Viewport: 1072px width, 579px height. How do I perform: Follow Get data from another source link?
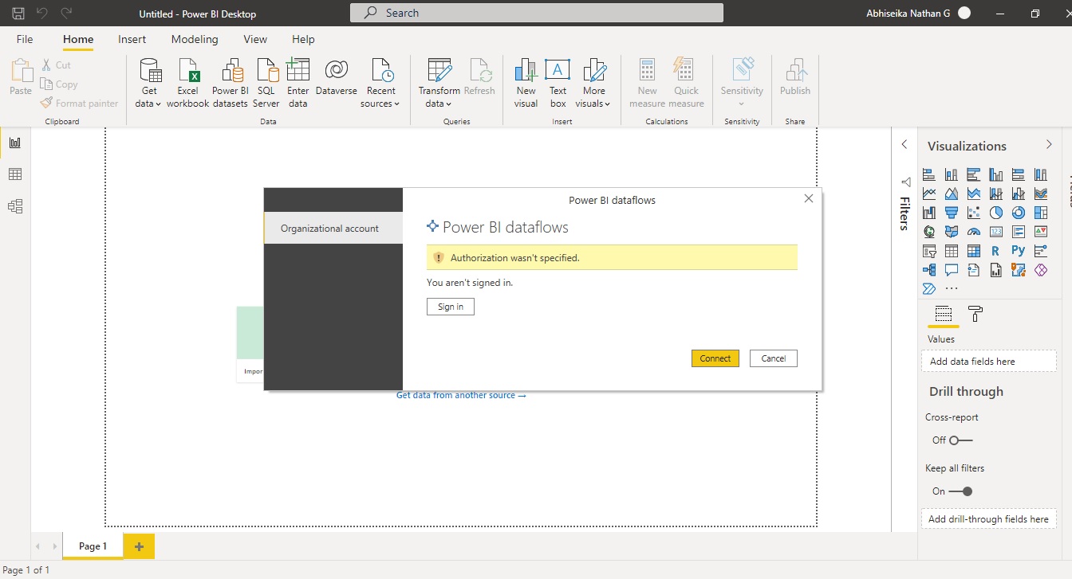click(461, 395)
